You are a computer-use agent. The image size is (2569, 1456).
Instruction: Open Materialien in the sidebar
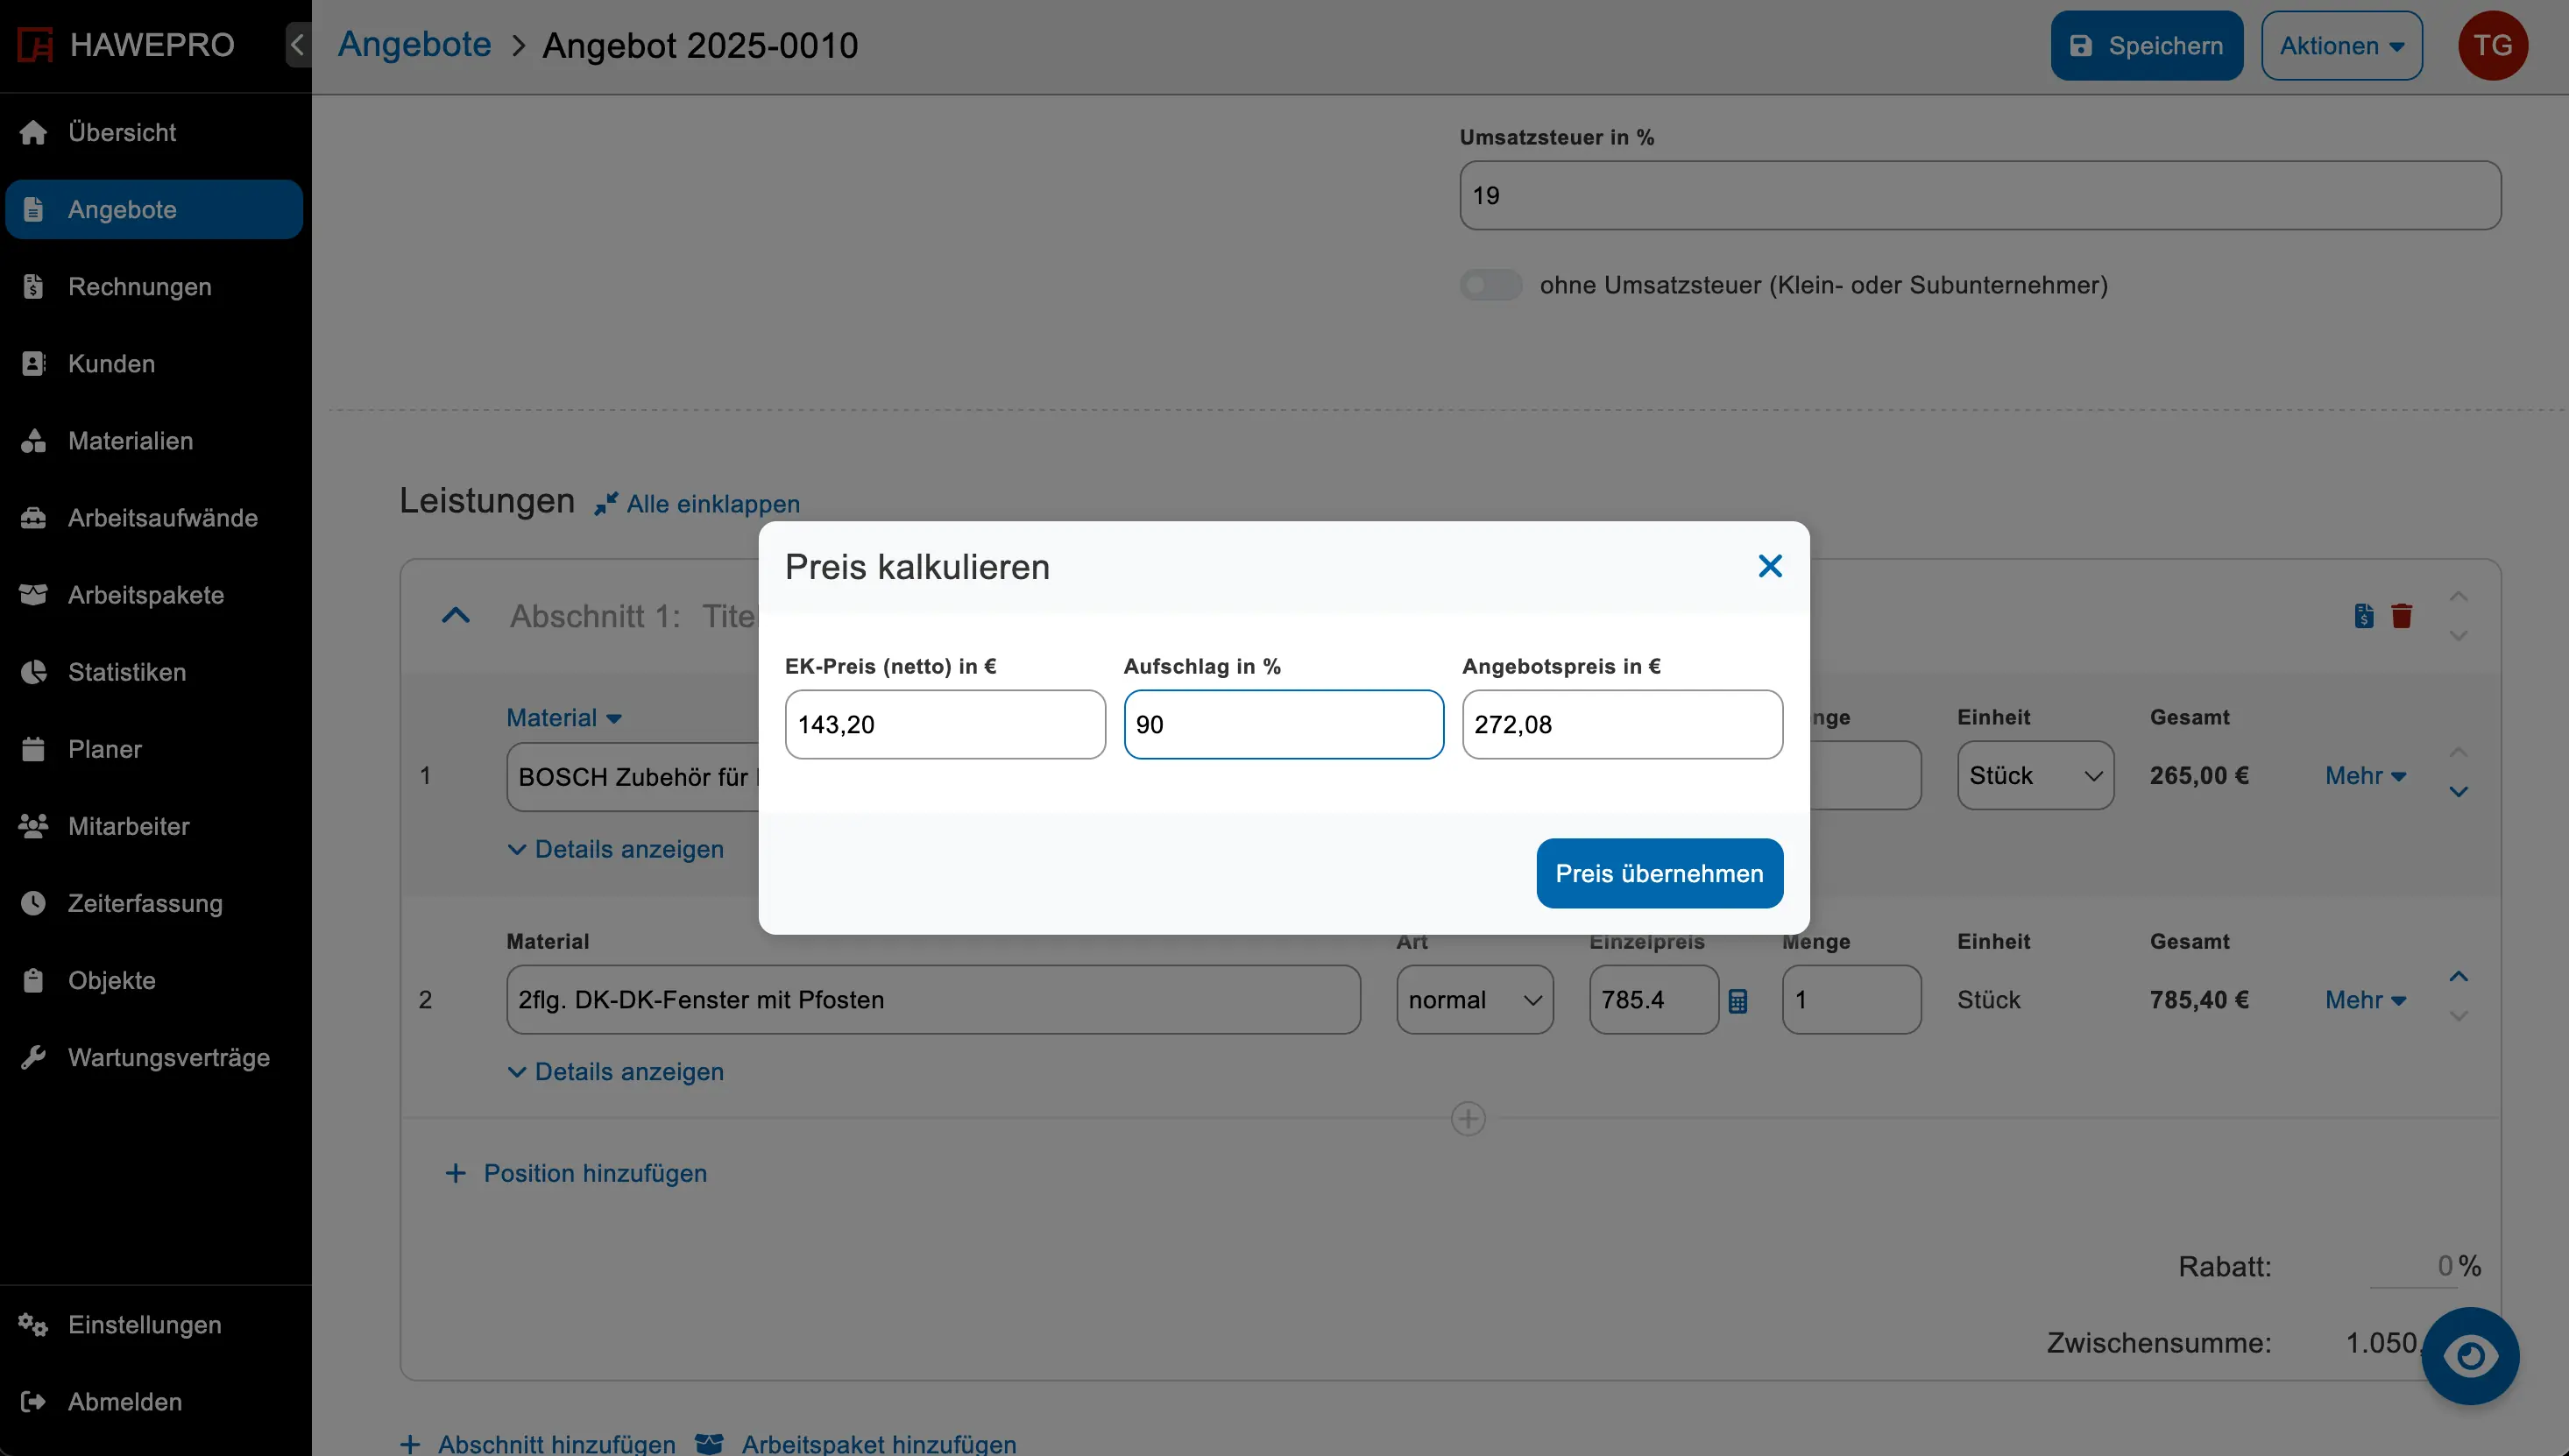(x=130, y=441)
